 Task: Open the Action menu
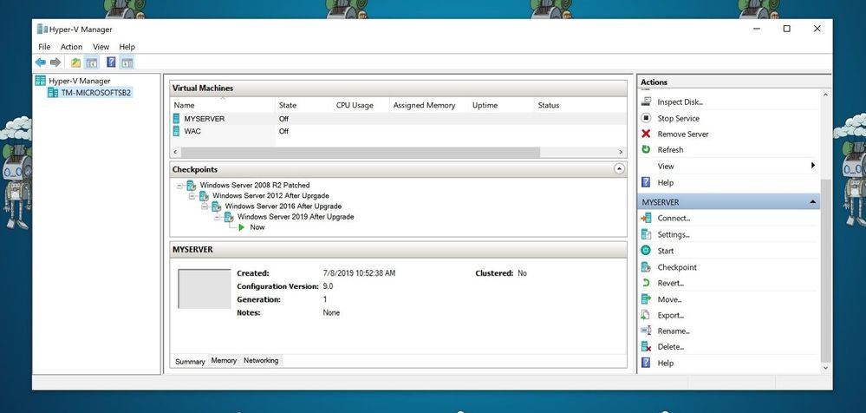coord(71,47)
